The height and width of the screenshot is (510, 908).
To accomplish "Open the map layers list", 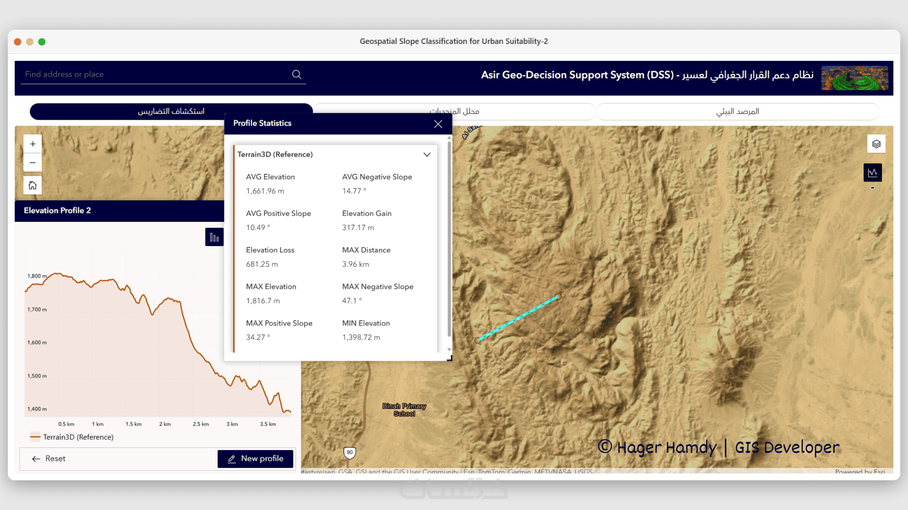I will (x=876, y=144).
